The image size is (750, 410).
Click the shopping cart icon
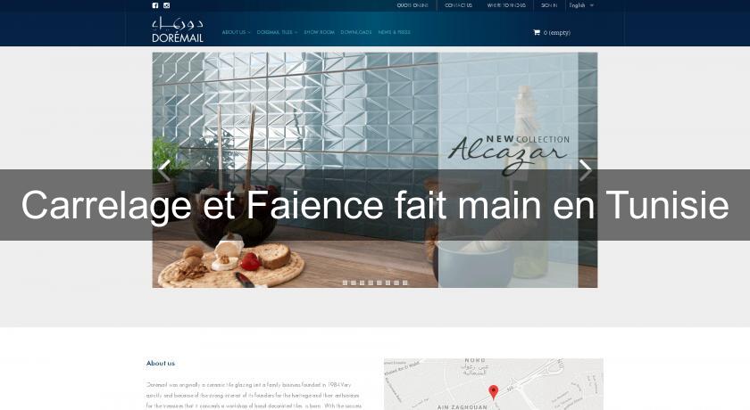pyautogui.click(x=537, y=32)
